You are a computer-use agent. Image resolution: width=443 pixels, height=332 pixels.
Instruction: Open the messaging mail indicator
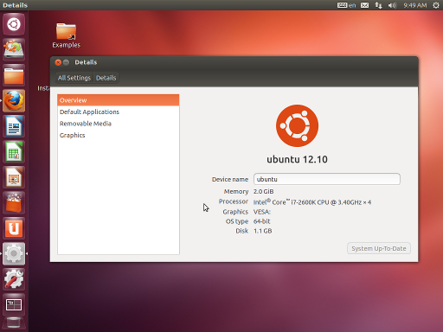click(x=365, y=5)
